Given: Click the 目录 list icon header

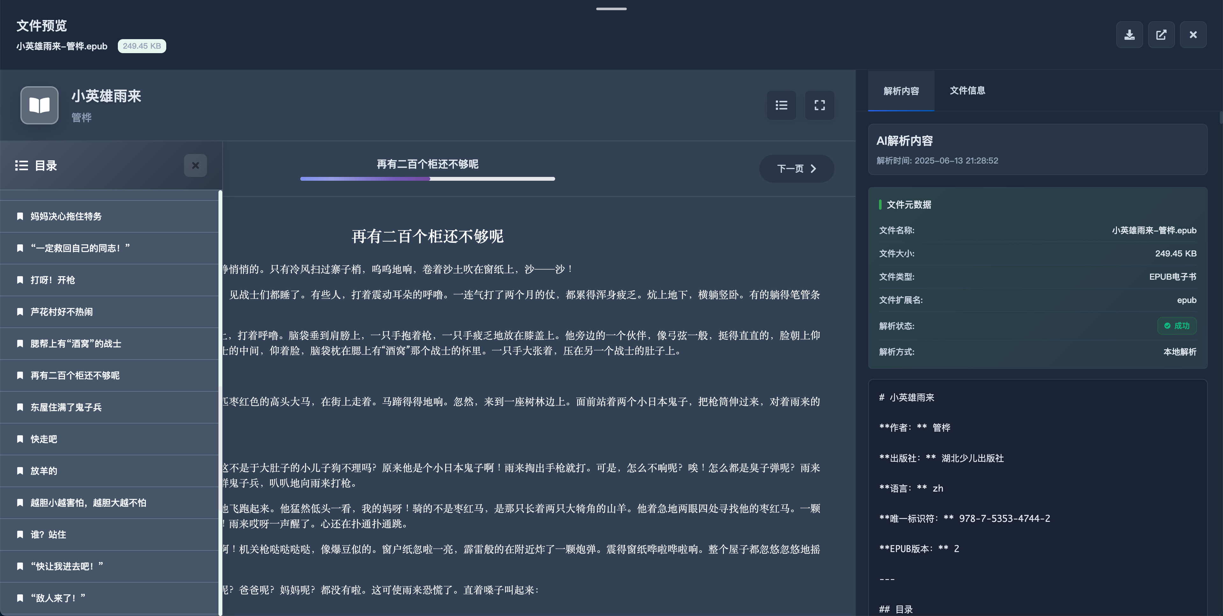Looking at the screenshot, I should [x=21, y=165].
